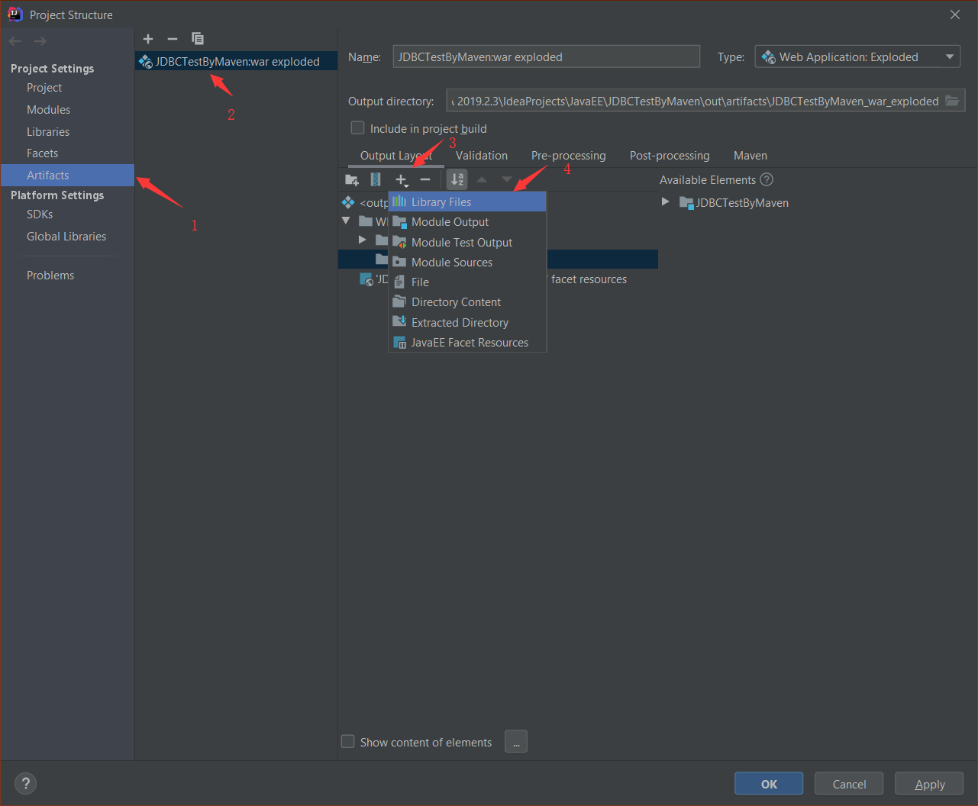Open Global Libraries in sidebar

click(x=66, y=237)
